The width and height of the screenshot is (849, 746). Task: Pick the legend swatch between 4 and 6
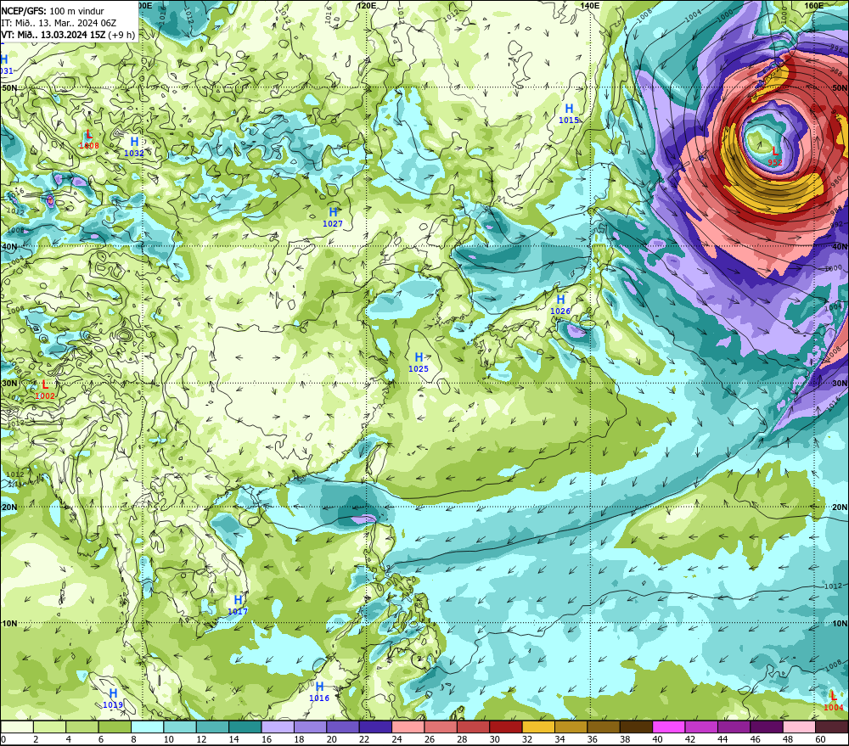(82, 726)
